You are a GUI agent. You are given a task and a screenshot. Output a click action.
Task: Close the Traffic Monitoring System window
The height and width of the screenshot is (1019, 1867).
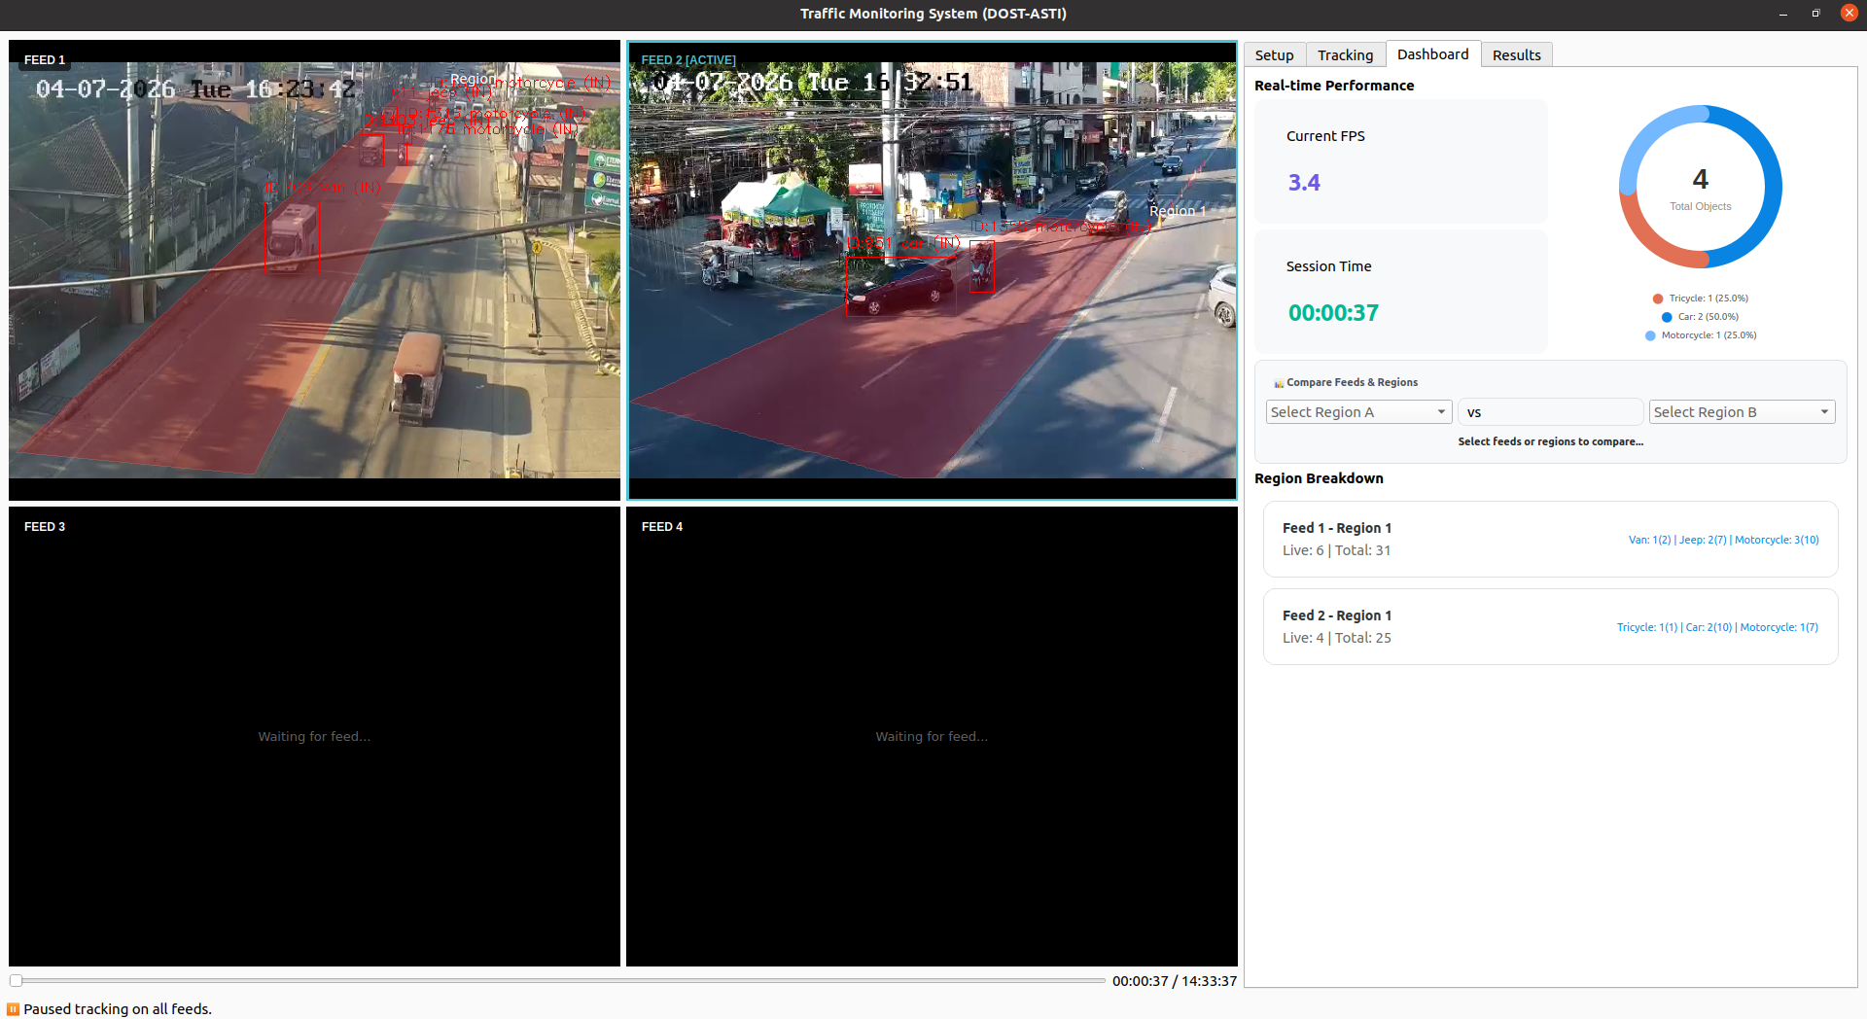coord(1849,13)
